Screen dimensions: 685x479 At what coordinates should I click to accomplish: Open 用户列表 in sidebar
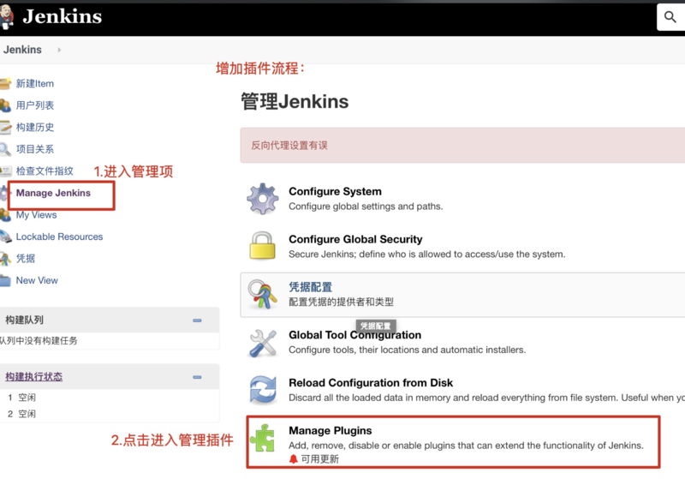[35, 105]
